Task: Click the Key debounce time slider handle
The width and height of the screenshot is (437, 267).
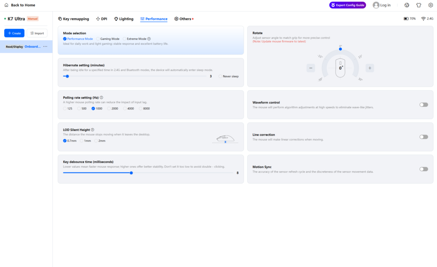Action: pyautogui.click(x=131, y=173)
